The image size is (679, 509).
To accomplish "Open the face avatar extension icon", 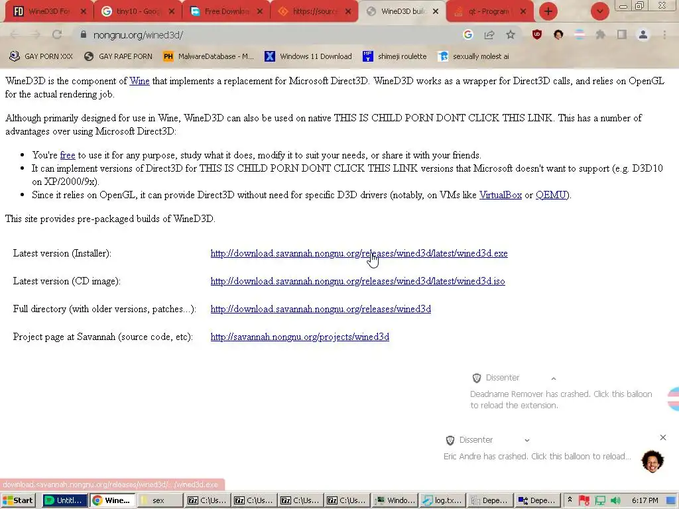I will [x=558, y=34].
